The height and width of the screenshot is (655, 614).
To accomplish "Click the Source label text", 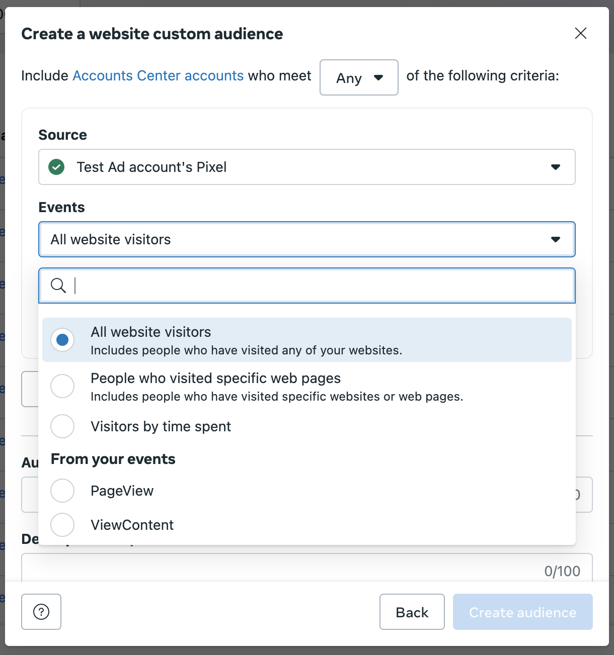I will [x=63, y=135].
